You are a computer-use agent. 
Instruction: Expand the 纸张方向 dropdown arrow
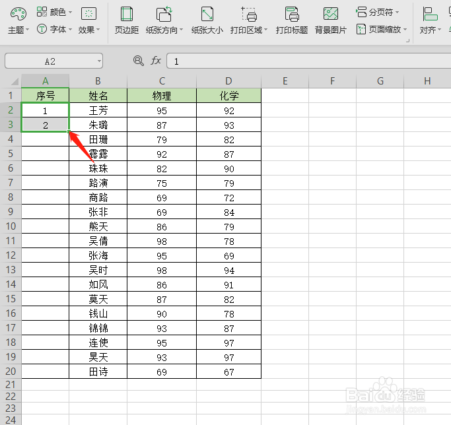181,30
